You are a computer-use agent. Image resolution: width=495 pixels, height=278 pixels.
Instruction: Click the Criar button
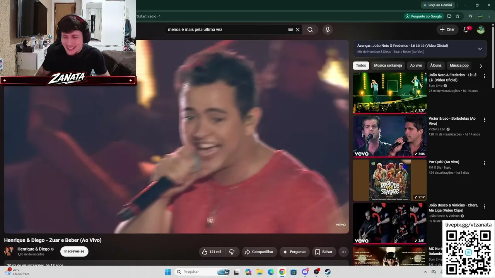coord(447,29)
